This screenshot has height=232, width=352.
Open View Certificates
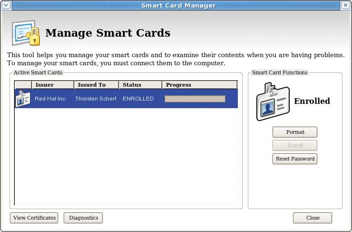click(x=34, y=218)
